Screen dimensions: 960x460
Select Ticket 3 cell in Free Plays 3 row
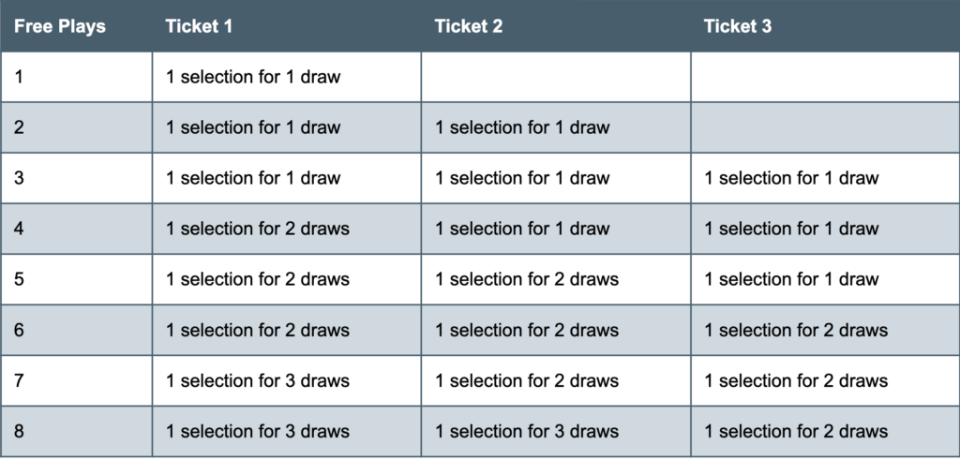[x=825, y=178]
